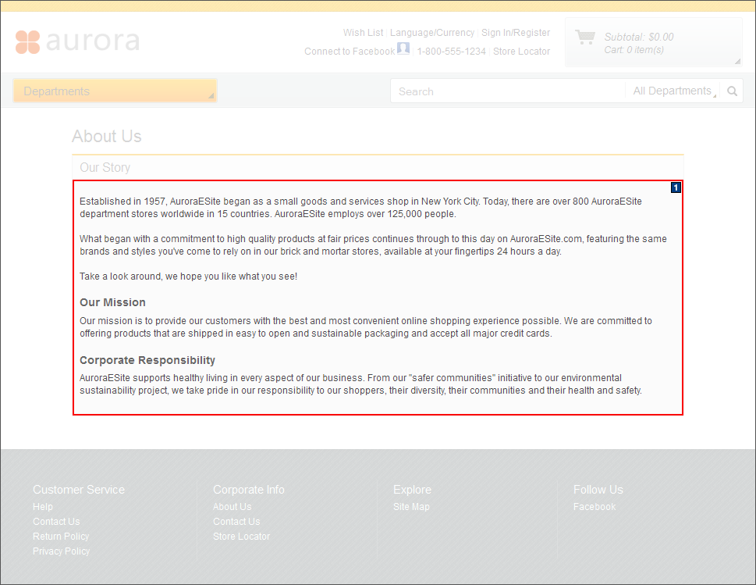Open the Departments dropdown menu
Viewport: 756px width, 585px height.
(x=115, y=91)
